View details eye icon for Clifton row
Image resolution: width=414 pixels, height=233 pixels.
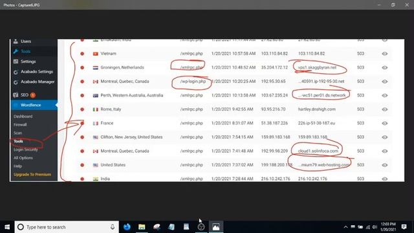pos(385,137)
